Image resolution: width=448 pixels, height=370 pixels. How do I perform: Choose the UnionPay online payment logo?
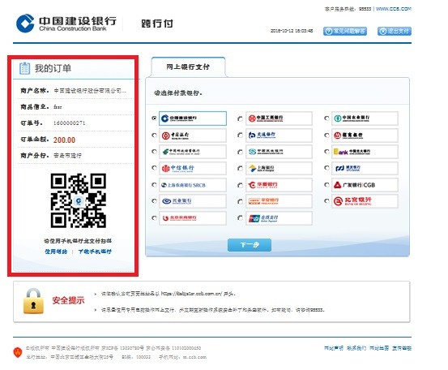[279, 218]
